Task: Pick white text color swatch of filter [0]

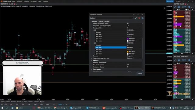Action: [128, 41]
